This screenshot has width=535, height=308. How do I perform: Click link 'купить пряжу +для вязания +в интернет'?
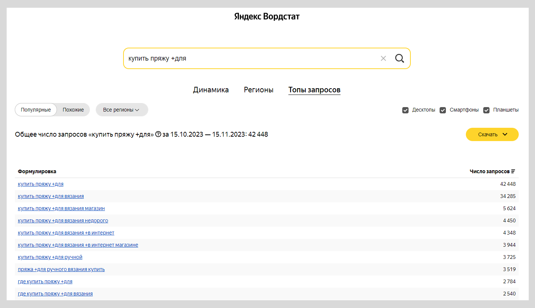[x=66, y=233]
